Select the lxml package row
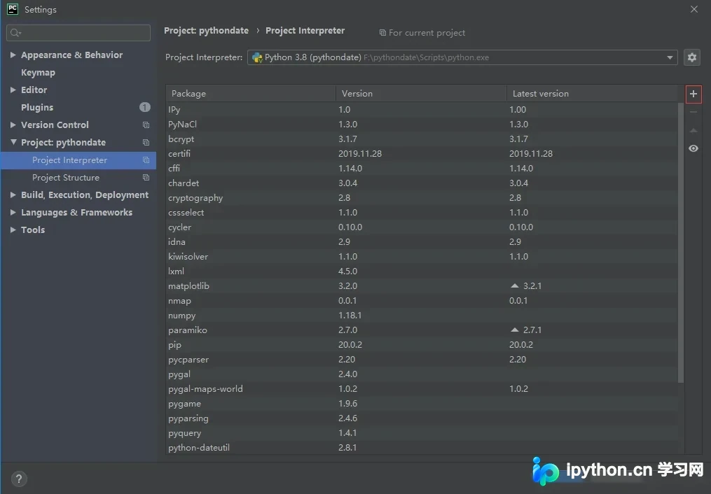Screen dimensions: 711x494 pyautogui.click(x=422, y=271)
